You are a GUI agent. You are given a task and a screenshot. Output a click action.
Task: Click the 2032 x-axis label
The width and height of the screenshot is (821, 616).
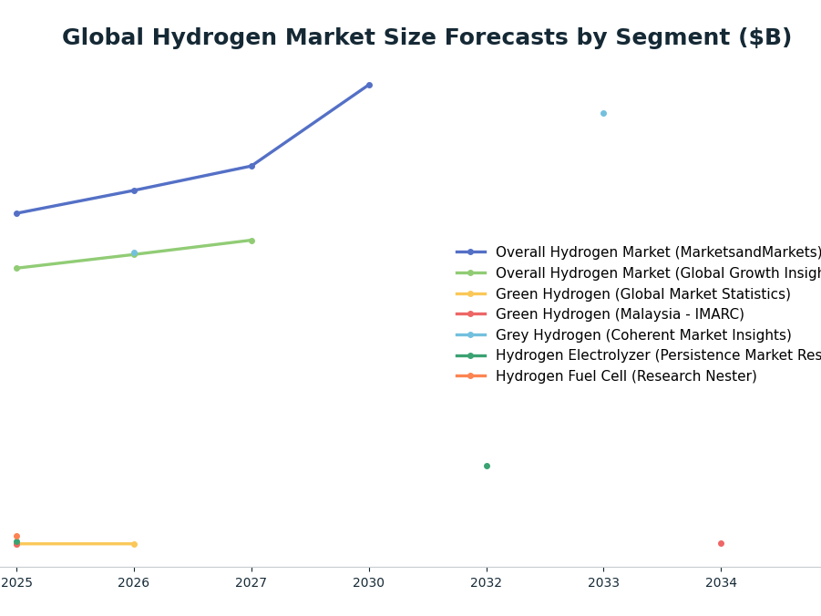click(x=487, y=582)
